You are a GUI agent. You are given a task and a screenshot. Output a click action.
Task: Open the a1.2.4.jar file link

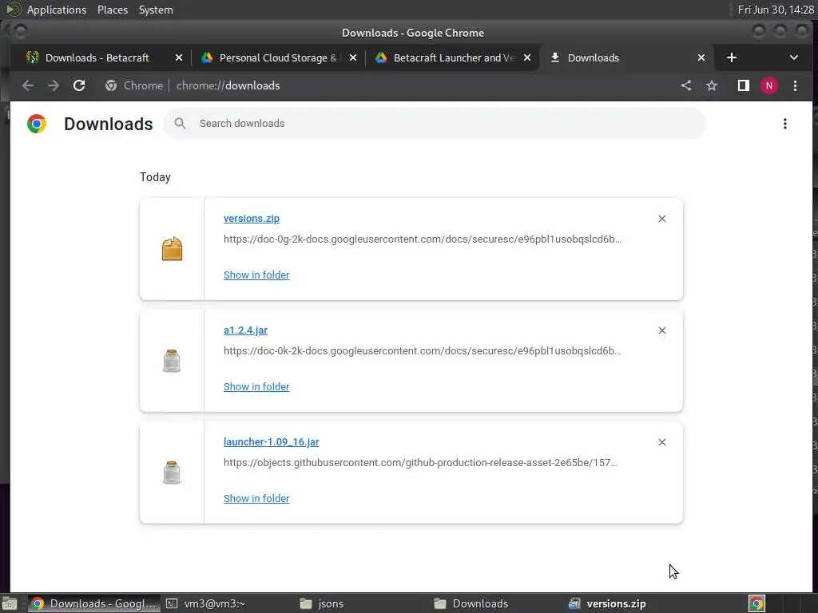245,330
